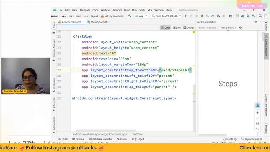Screen dimensions: 270x152
Task: Click Zoom to Fit Screen icon
Action: (x=257, y=129)
